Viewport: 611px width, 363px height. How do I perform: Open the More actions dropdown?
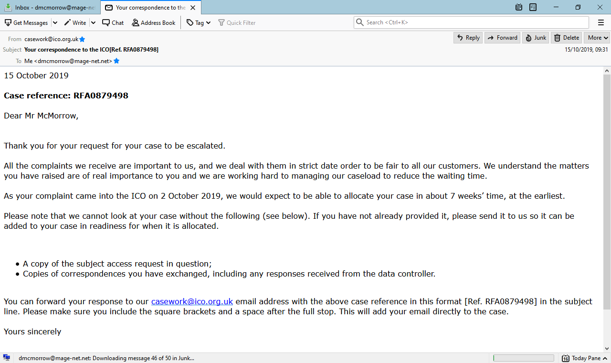pos(598,38)
